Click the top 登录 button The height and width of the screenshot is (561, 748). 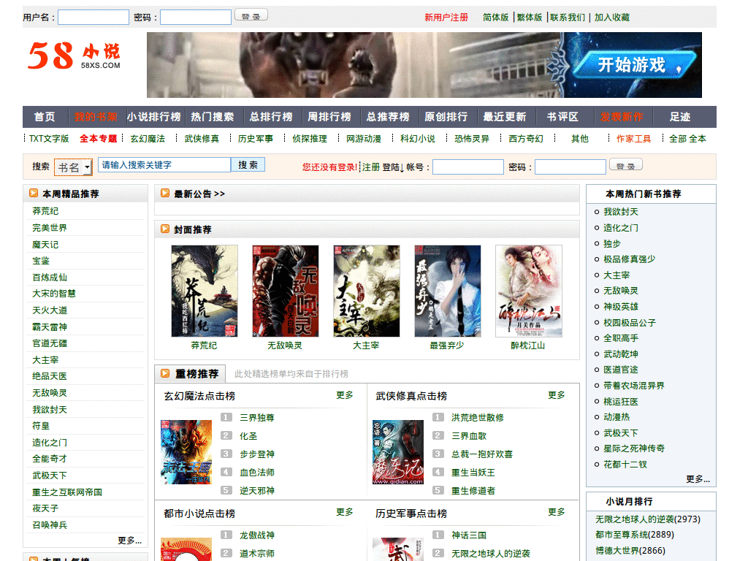click(251, 16)
